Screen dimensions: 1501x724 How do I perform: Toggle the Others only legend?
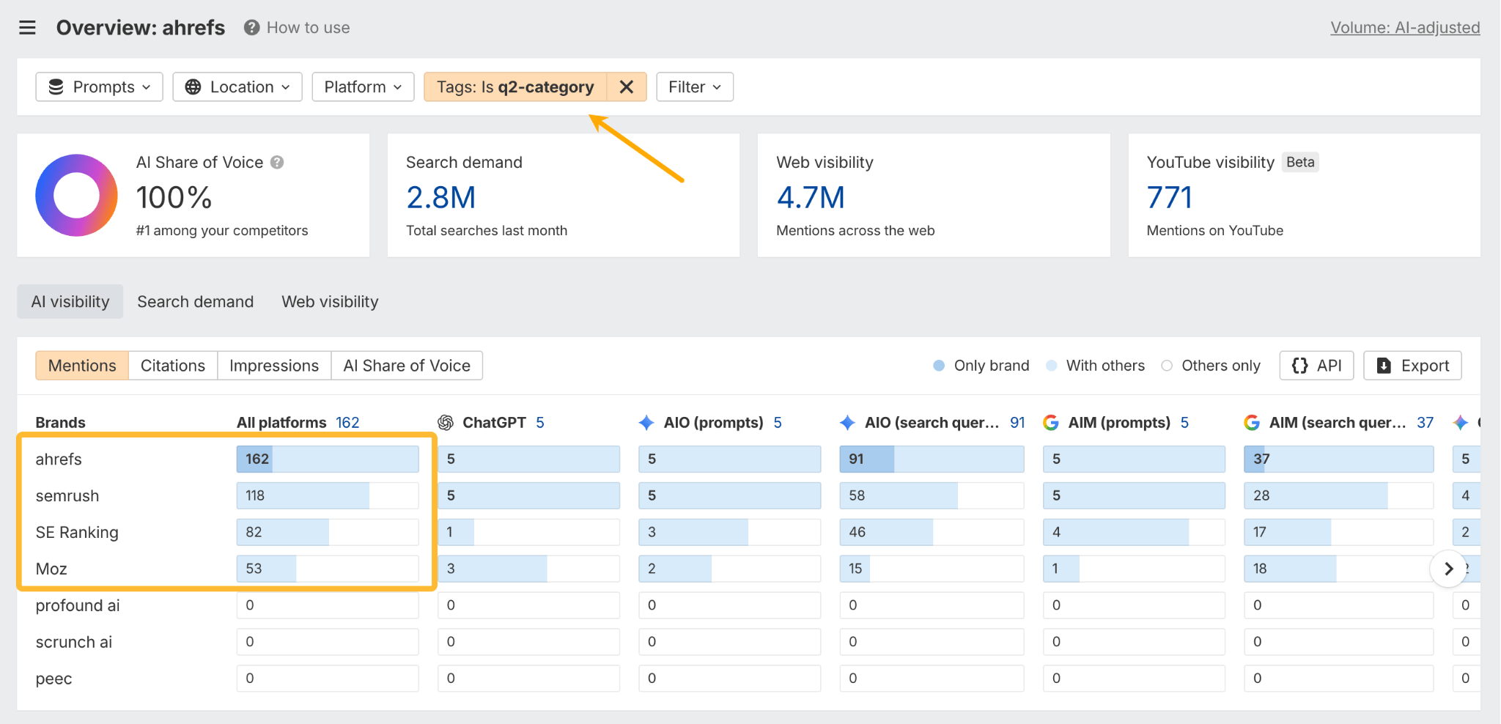tap(1211, 366)
